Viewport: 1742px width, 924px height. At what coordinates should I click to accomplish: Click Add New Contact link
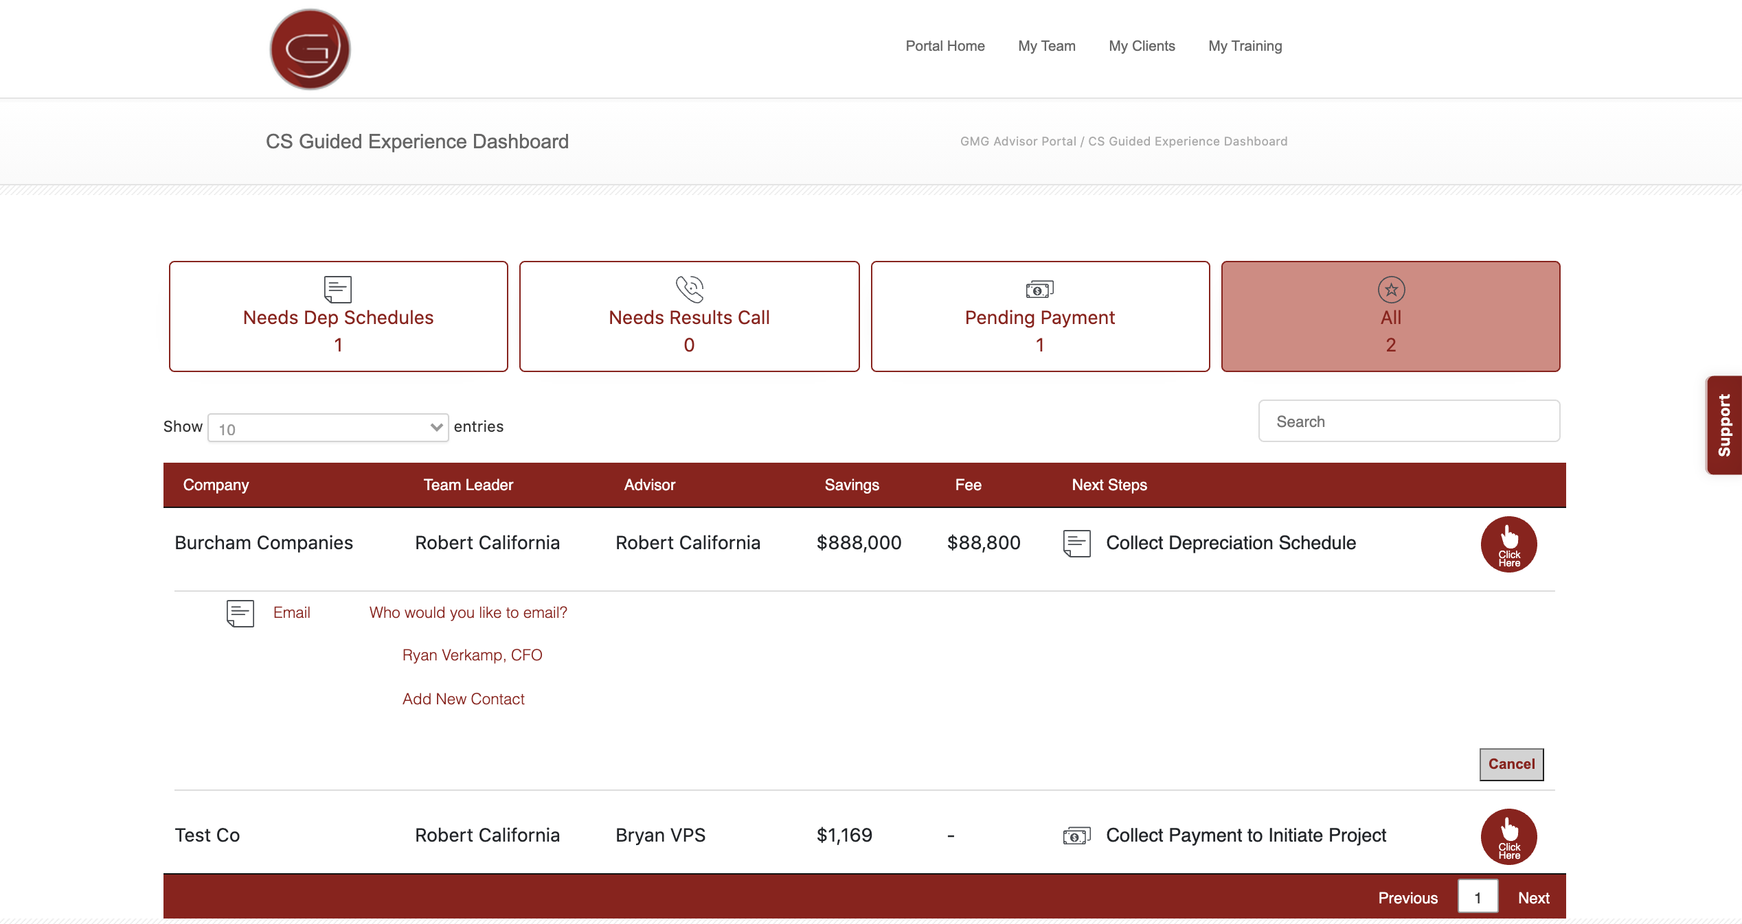click(x=463, y=699)
